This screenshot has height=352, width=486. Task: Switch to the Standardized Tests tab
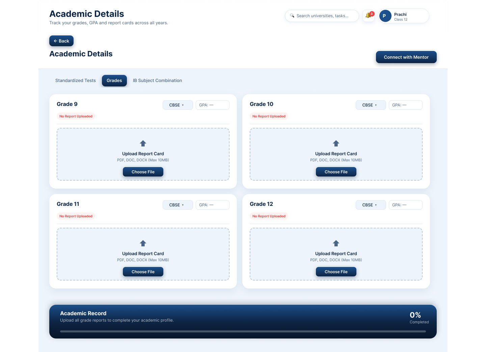76,81
